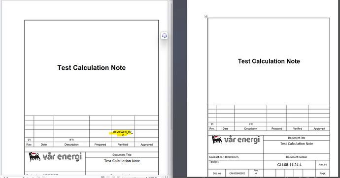Screen dimensions: 340x178
Task: Click the vår energi logo in left document
Action: tap(55, 157)
